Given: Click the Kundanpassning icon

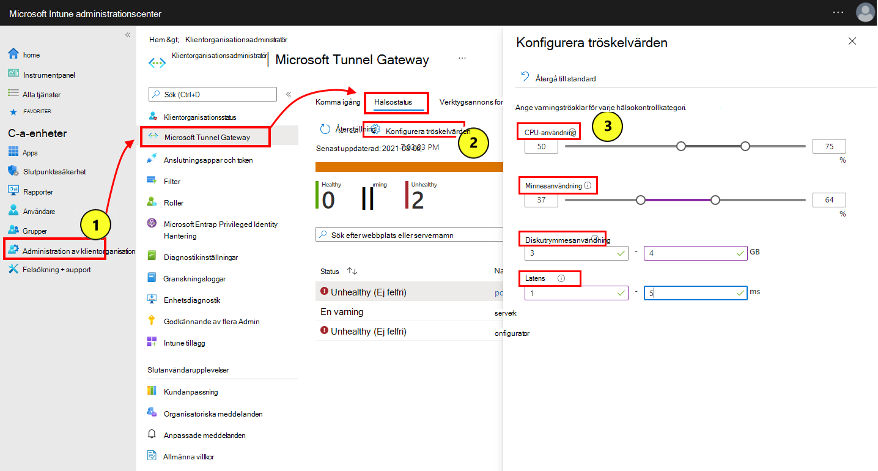Looking at the screenshot, I should (152, 391).
